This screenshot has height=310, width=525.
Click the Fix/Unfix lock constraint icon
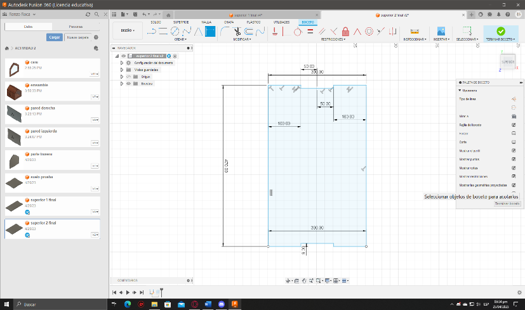345,31
